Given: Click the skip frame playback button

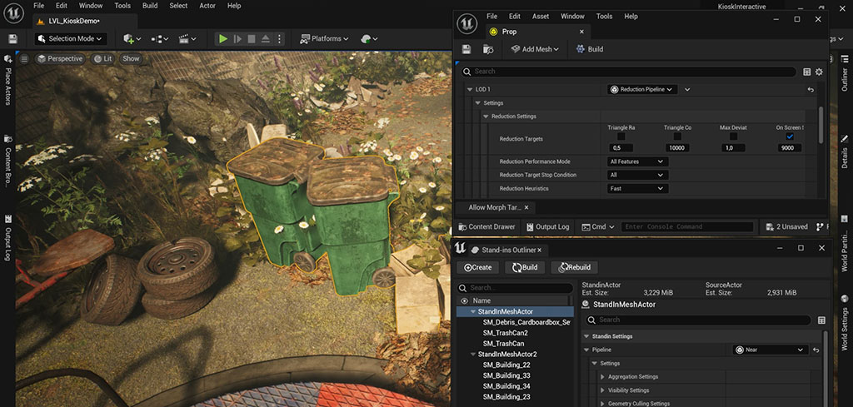Looking at the screenshot, I should click(237, 39).
